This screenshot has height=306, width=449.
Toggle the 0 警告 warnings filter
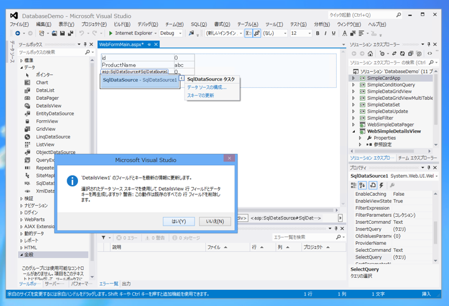(155, 238)
